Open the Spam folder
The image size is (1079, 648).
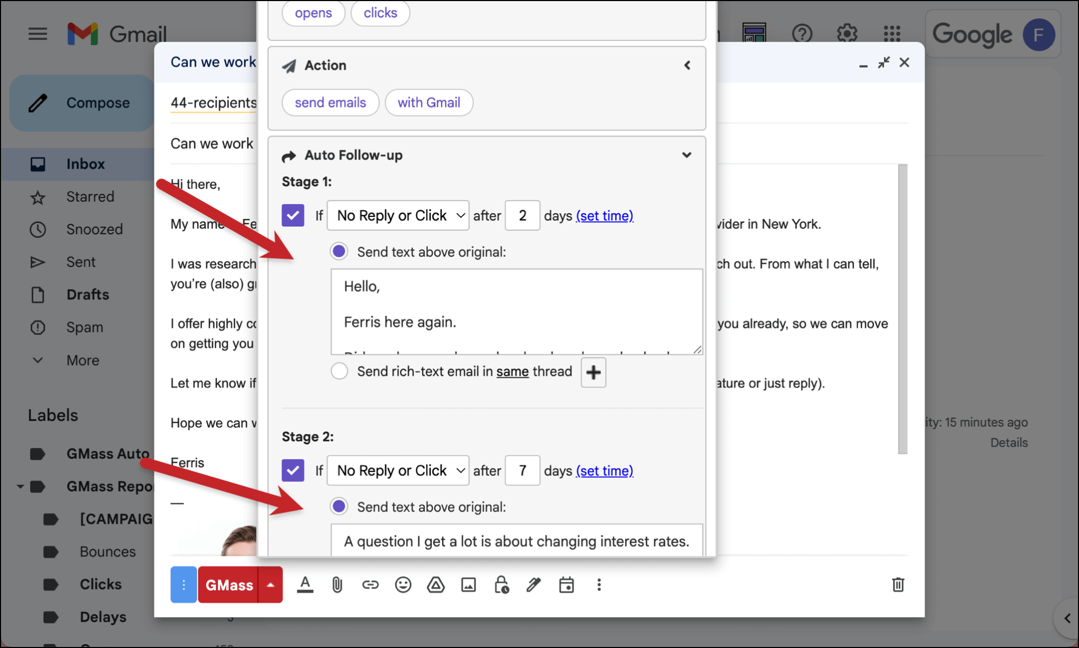click(84, 328)
